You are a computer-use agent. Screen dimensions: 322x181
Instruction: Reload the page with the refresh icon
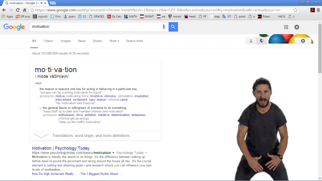(x=18, y=10)
